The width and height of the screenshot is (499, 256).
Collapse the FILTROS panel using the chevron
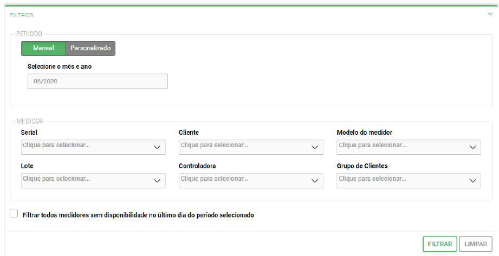coord(490,15)
